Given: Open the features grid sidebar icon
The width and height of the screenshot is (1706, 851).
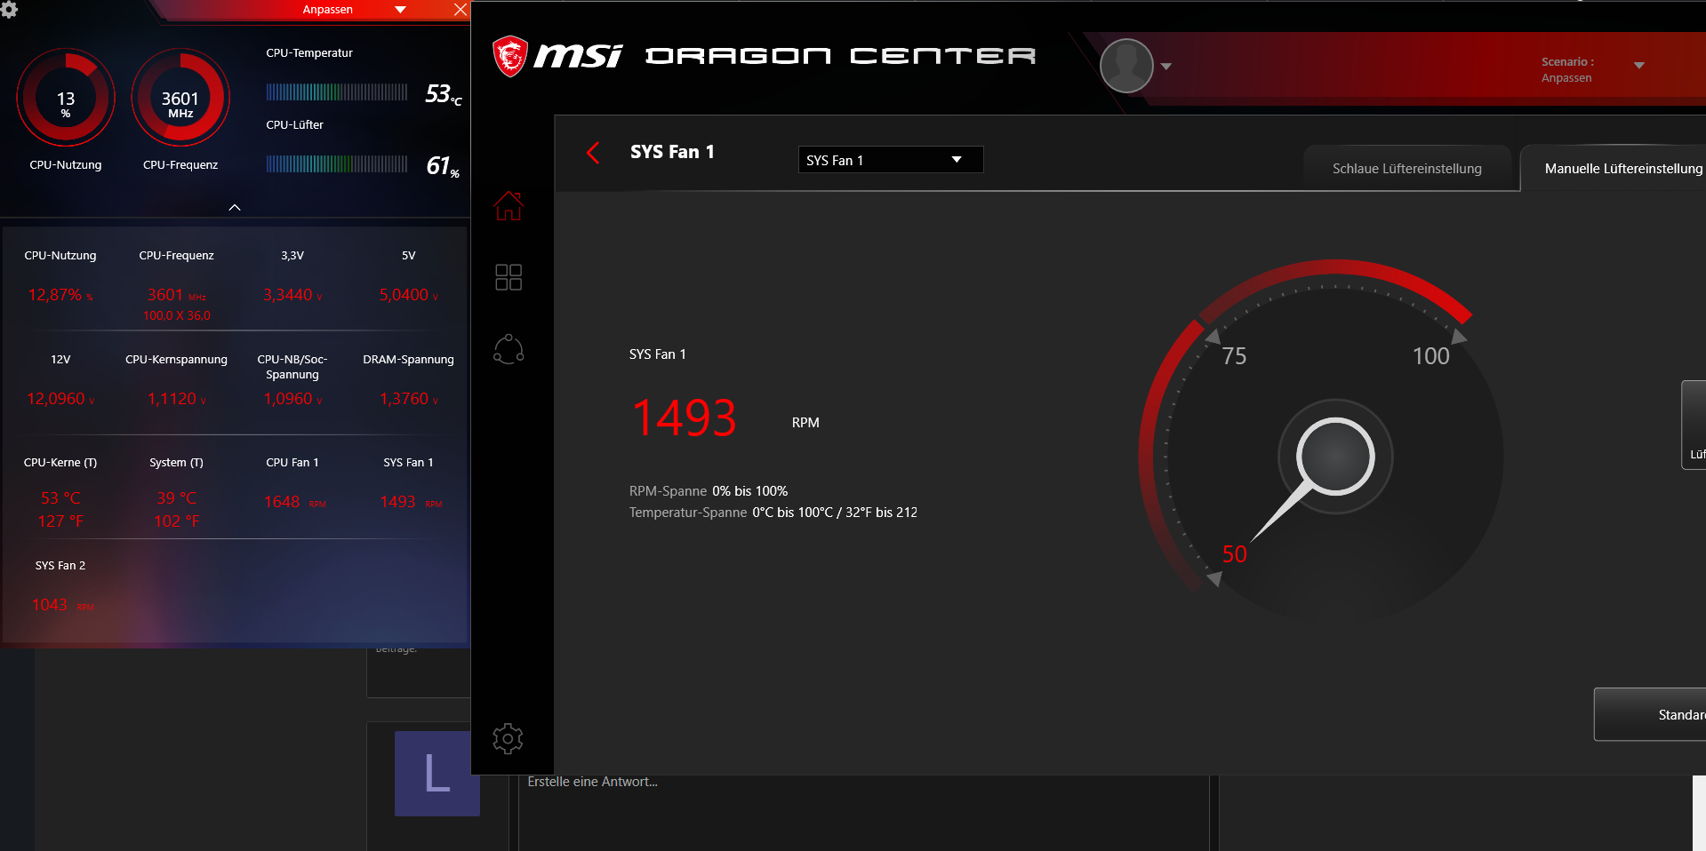Looking at the screenshot, I should 509,277.
